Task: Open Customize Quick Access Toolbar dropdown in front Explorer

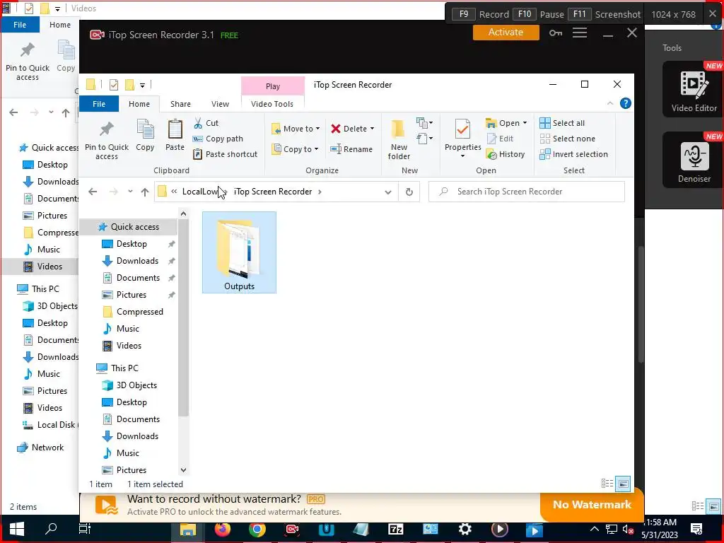Action: pos(142,85)
